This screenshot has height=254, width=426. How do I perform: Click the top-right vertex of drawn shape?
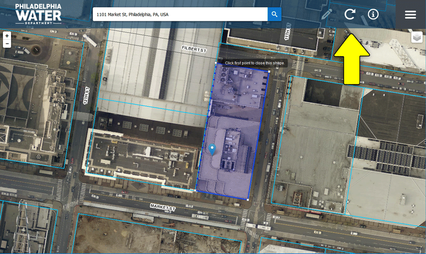tap(268, 71)
